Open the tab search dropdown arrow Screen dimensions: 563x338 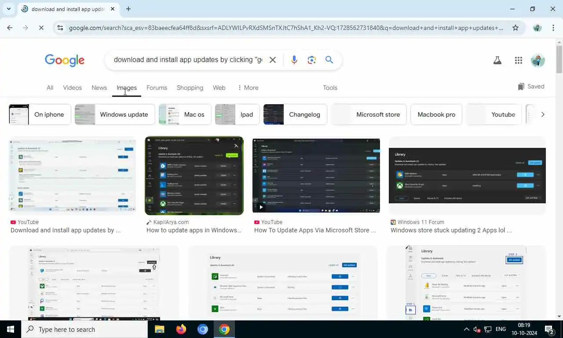9,9
